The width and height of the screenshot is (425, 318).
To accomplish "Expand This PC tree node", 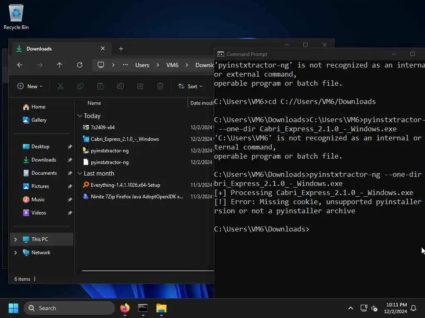I will [x=15, y=239].
